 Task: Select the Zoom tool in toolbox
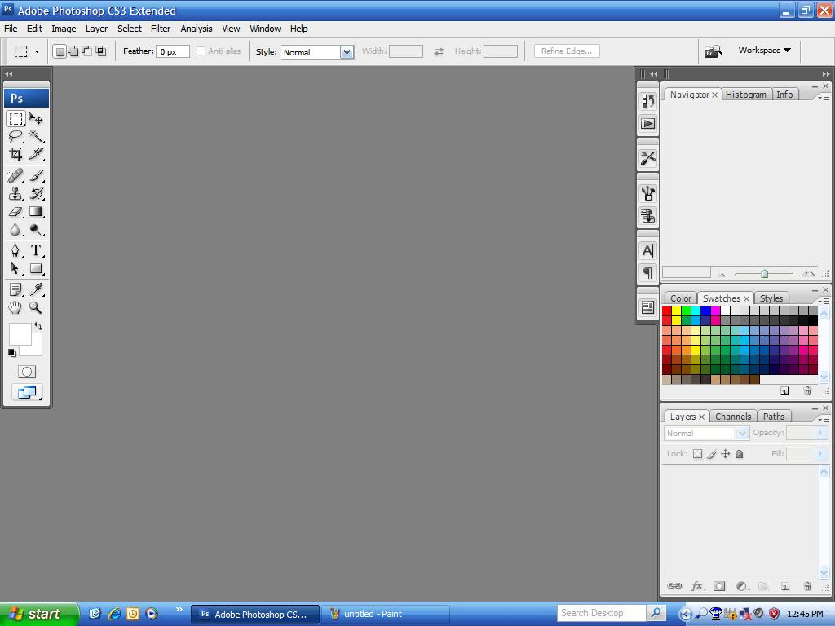pyautogui.click(x=36, y=307)
